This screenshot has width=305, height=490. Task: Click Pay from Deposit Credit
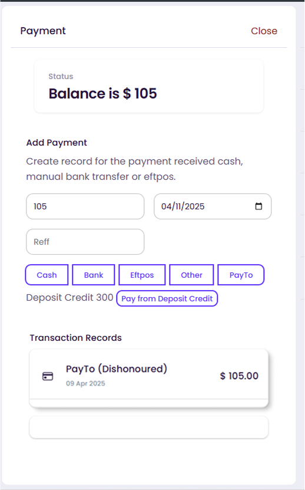[x=167, y=298]
